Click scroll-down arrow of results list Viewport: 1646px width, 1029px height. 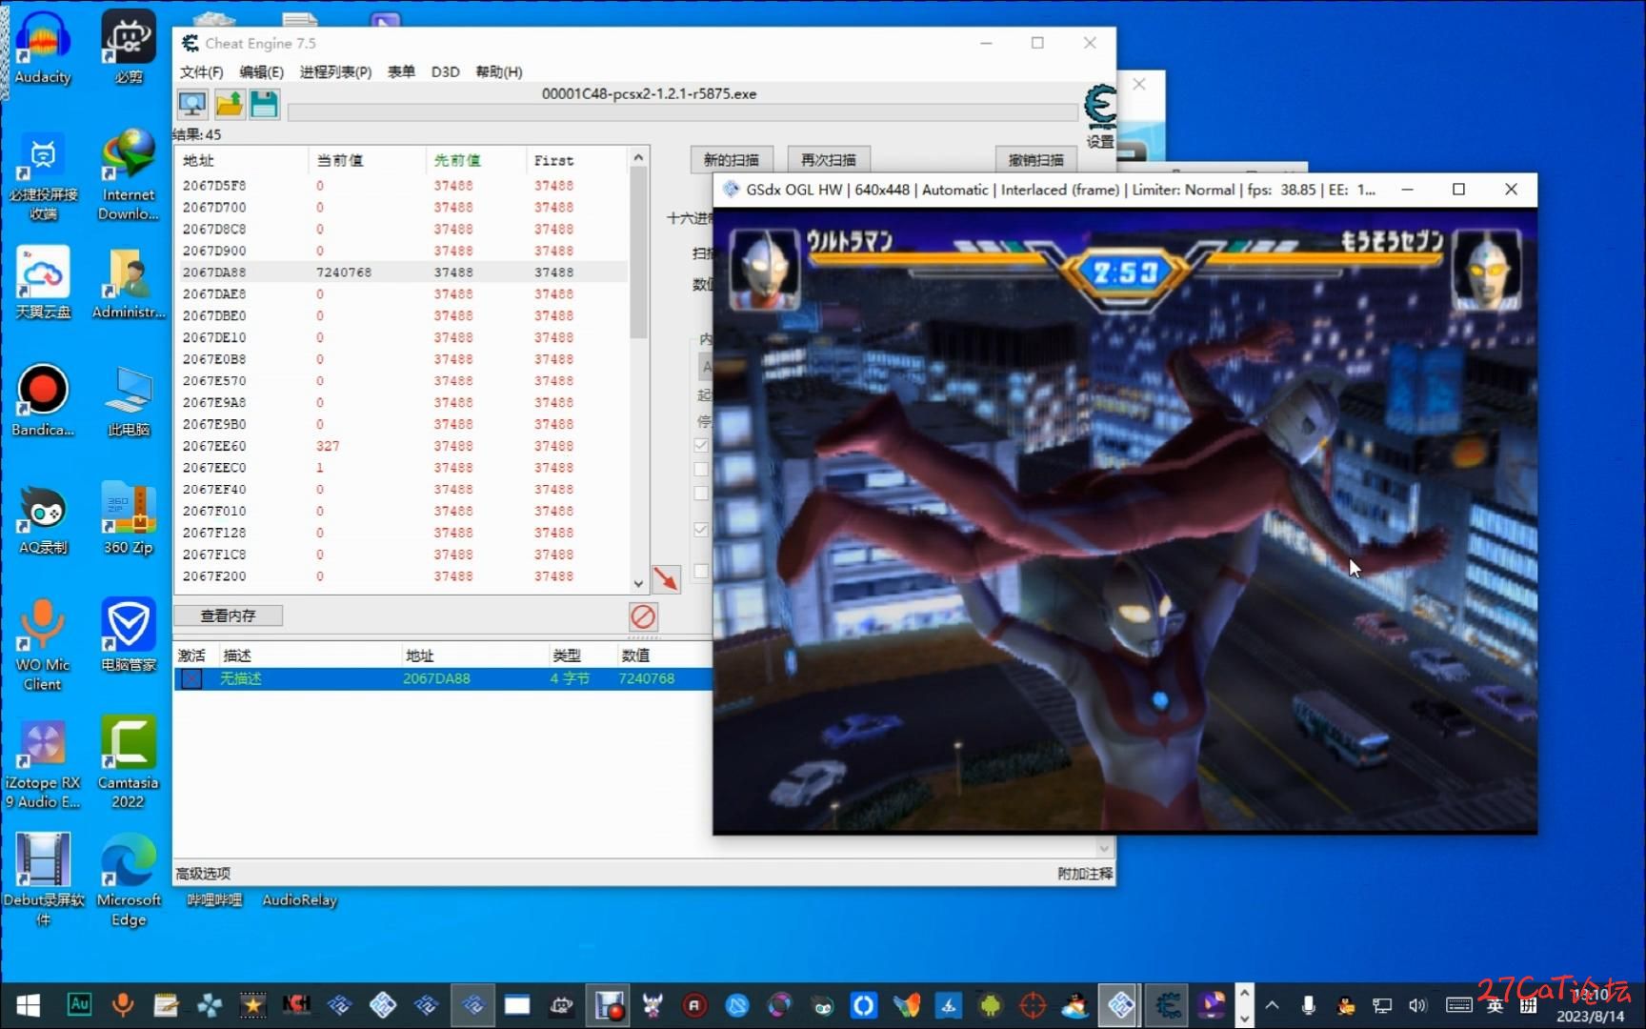tap(638, 583)
